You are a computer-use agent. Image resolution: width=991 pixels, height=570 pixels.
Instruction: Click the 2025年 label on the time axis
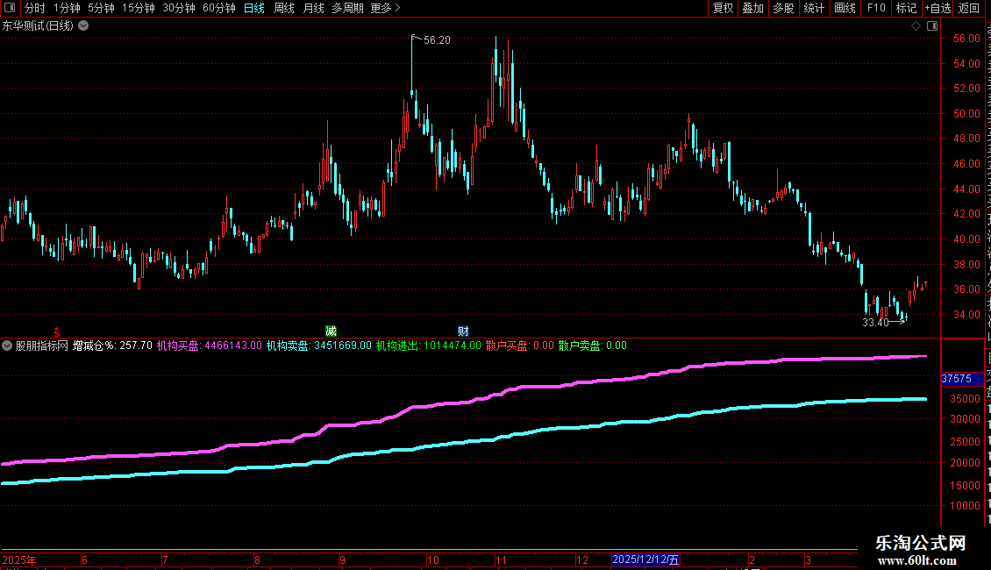pos(19,559)
